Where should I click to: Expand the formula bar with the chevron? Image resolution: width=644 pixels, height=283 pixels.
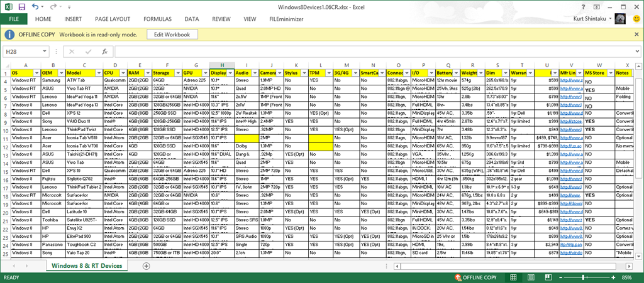[636, 51]
